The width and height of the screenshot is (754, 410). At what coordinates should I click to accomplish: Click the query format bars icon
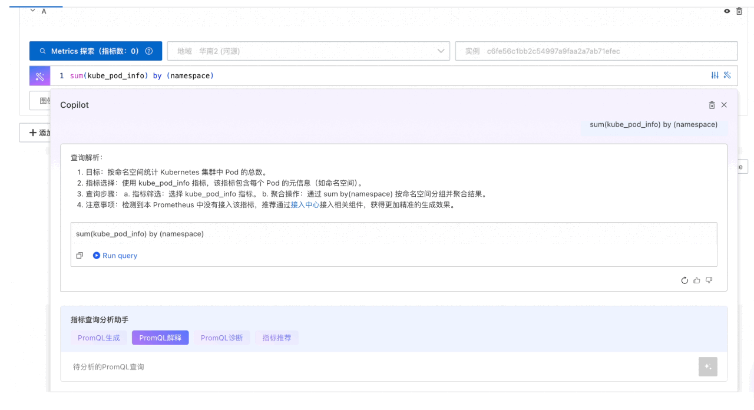(x=715, y=75)
